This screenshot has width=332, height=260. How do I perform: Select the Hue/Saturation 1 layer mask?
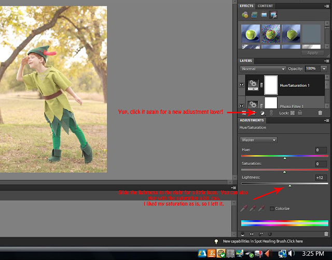click(x=271, y=85)
